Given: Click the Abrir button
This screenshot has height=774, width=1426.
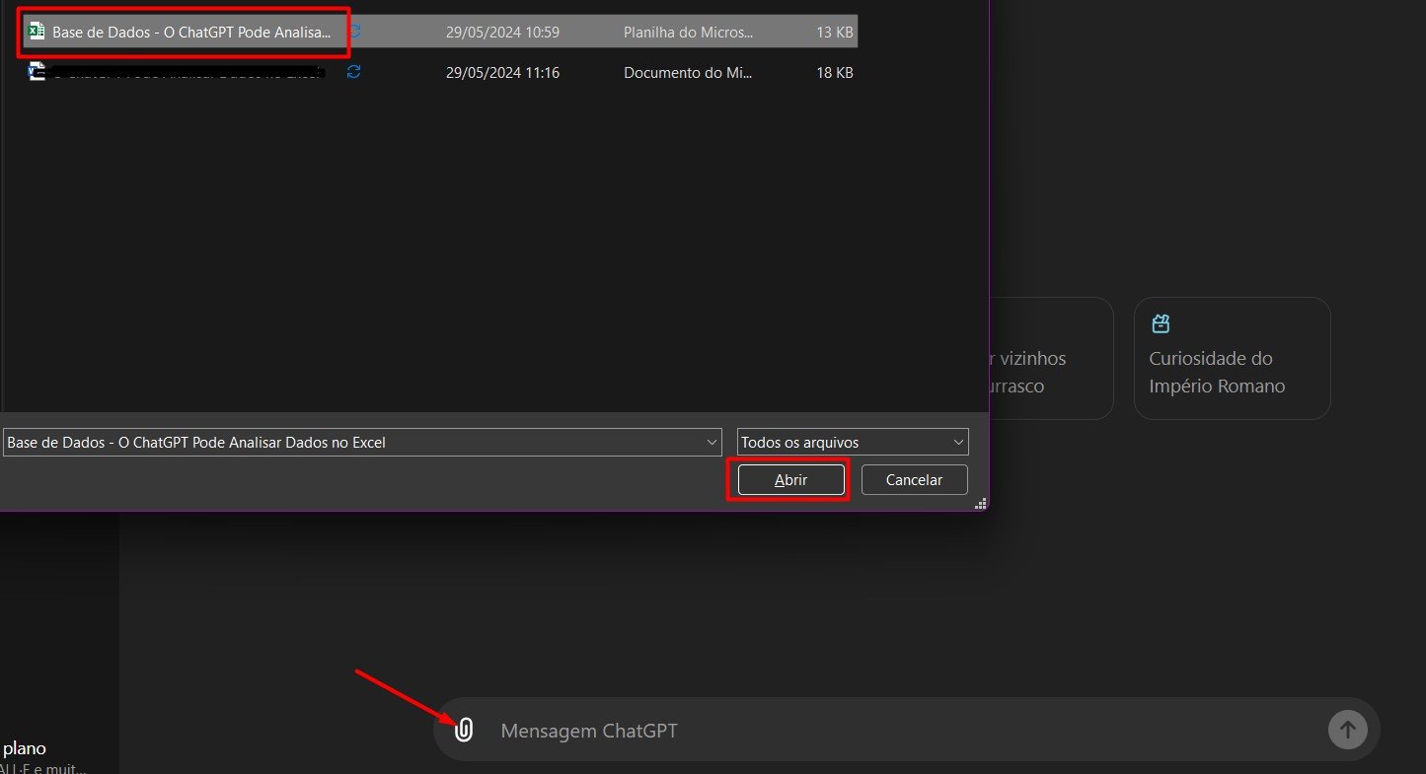Looking at the screenshot, I should coord(790,480).
